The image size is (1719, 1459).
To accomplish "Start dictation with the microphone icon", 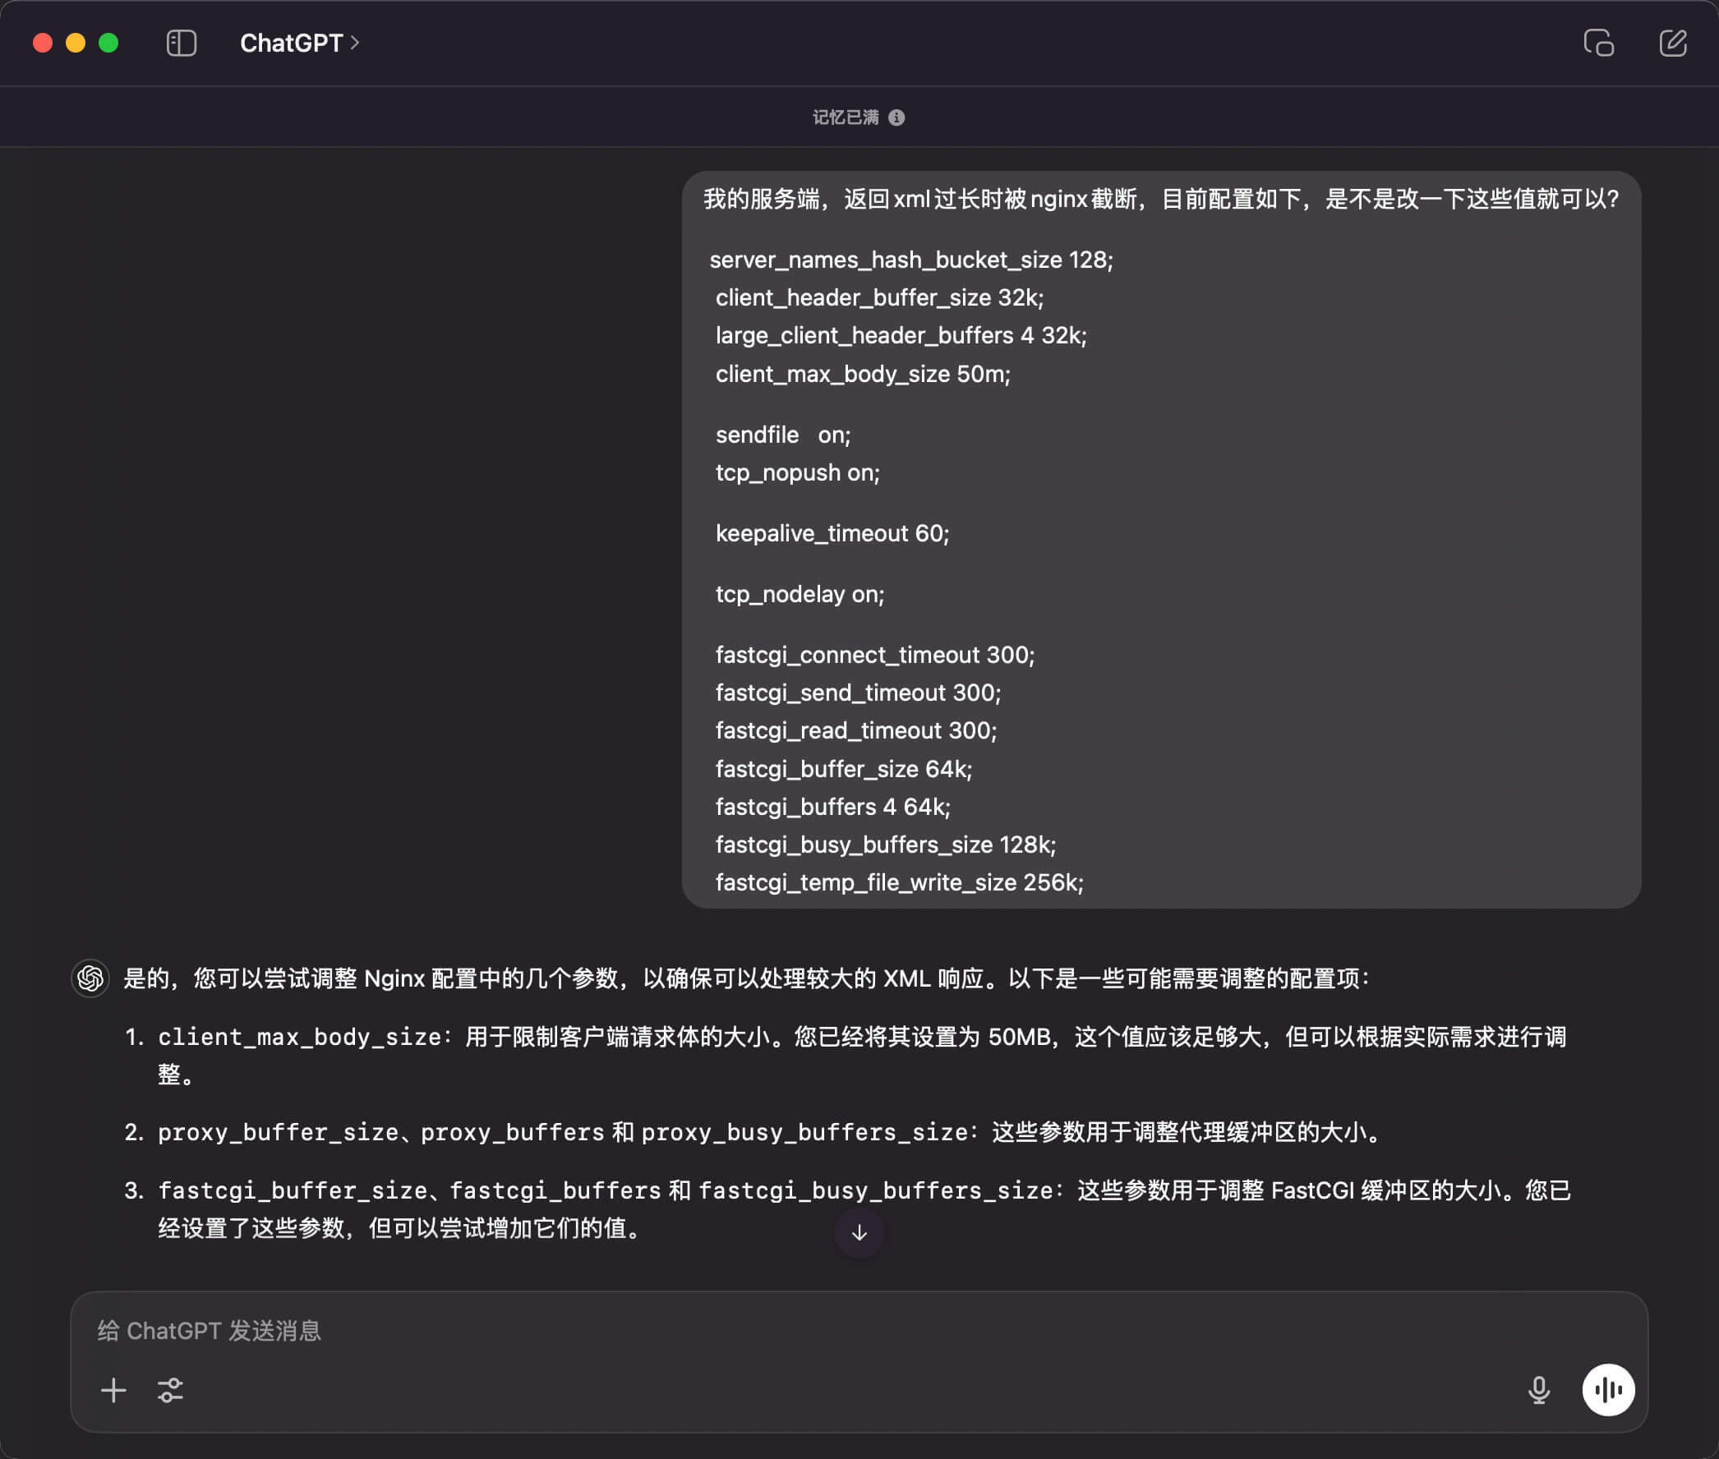I will pyautogui.click(x=1539, y=1390).
